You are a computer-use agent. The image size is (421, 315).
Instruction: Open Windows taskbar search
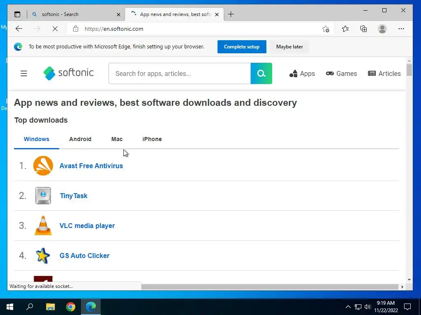30,307
